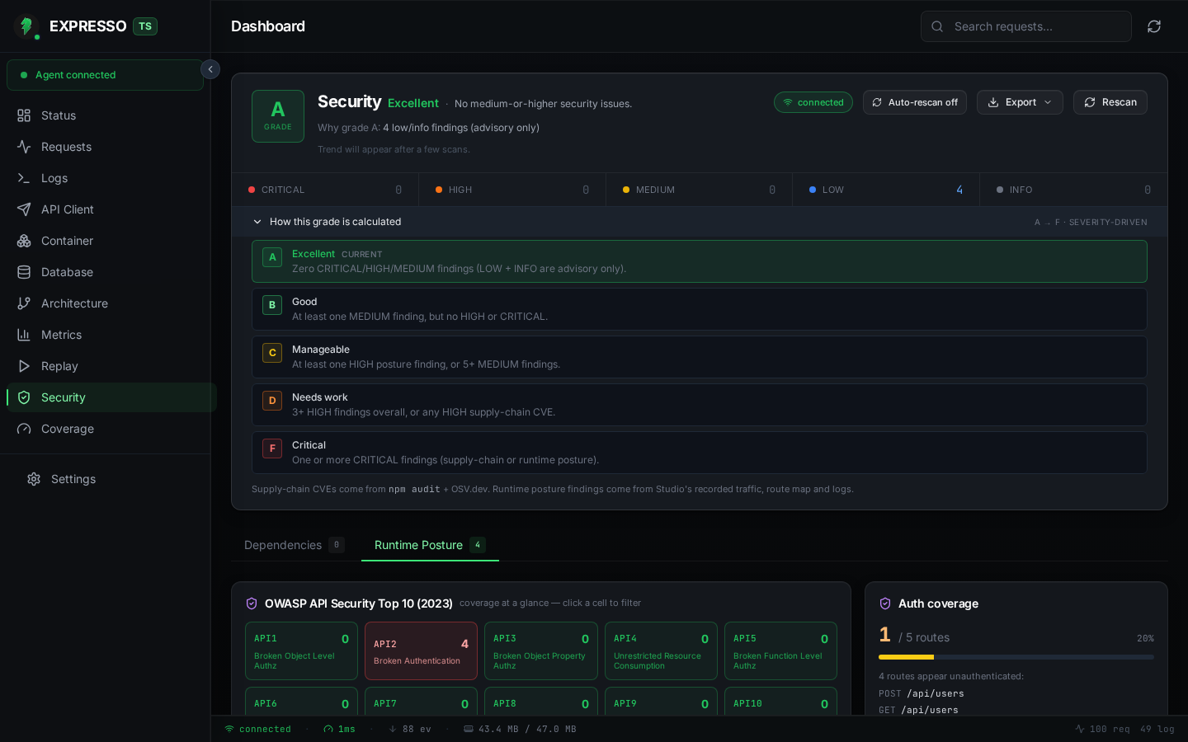Click the D grade letter badge

point(272,401)
